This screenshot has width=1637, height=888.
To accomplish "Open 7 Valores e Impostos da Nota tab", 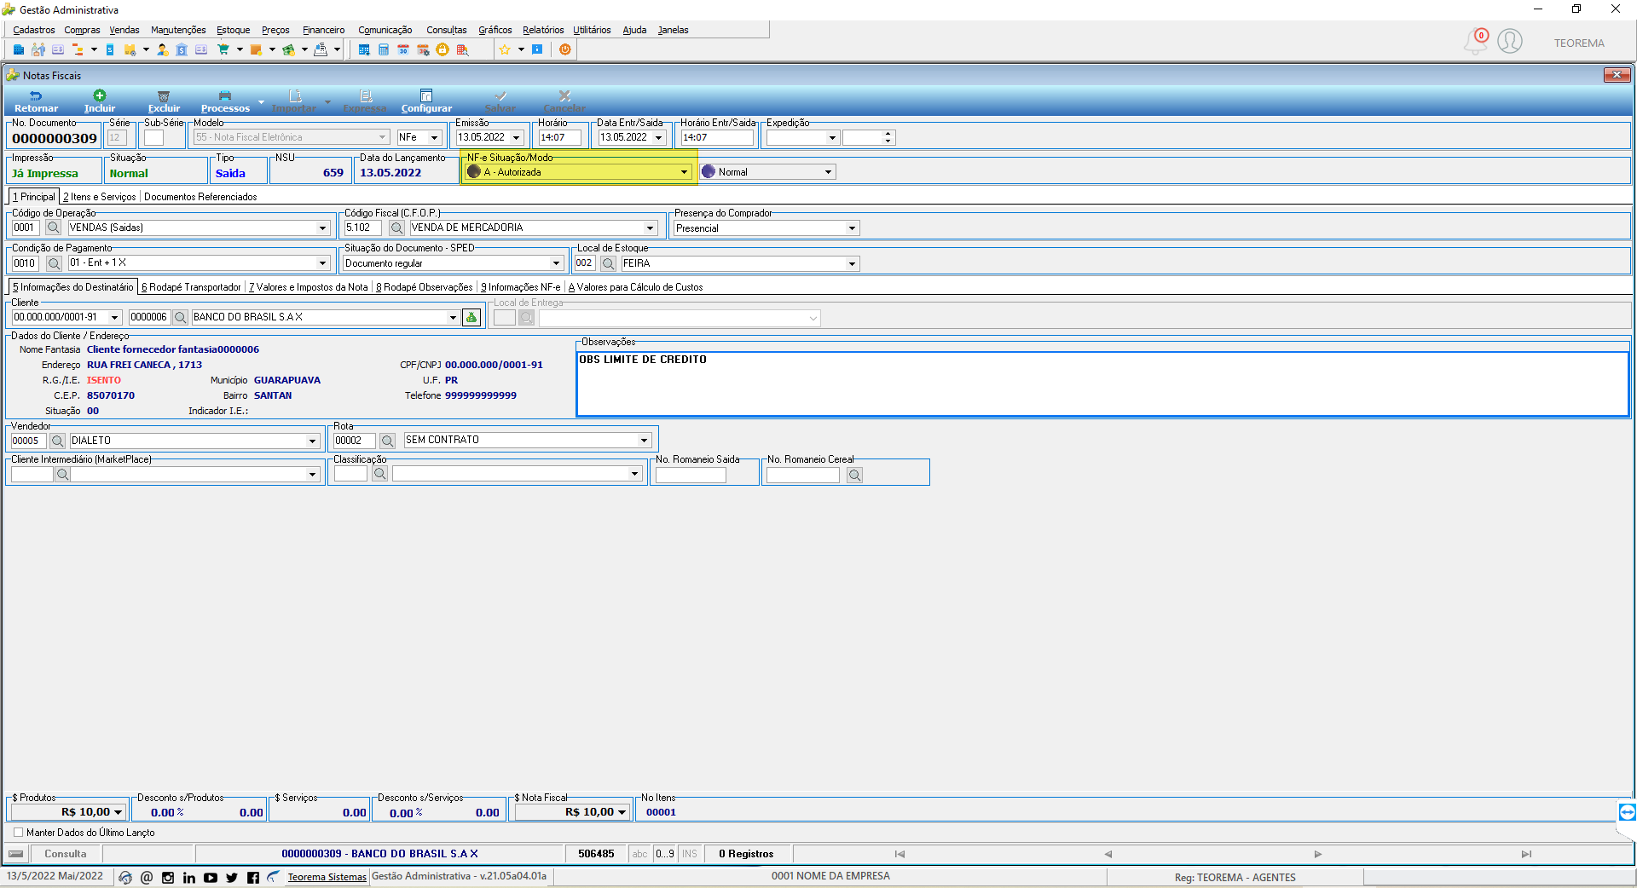I will (309, 287).
